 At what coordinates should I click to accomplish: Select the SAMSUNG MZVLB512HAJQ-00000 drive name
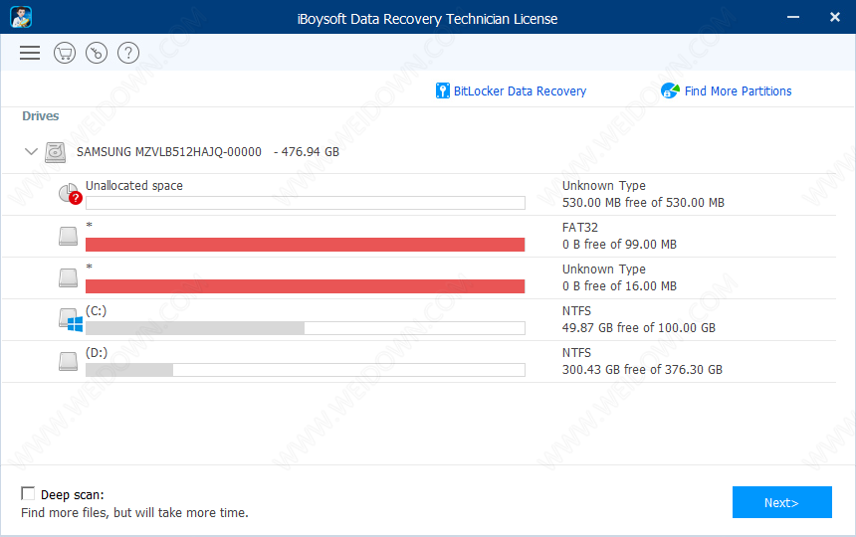[168, 152]
